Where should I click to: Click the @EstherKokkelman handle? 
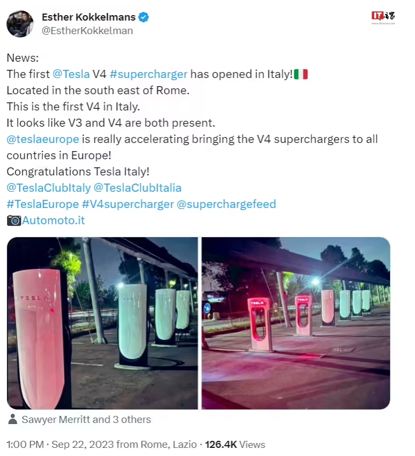click(x=87, y=31)
